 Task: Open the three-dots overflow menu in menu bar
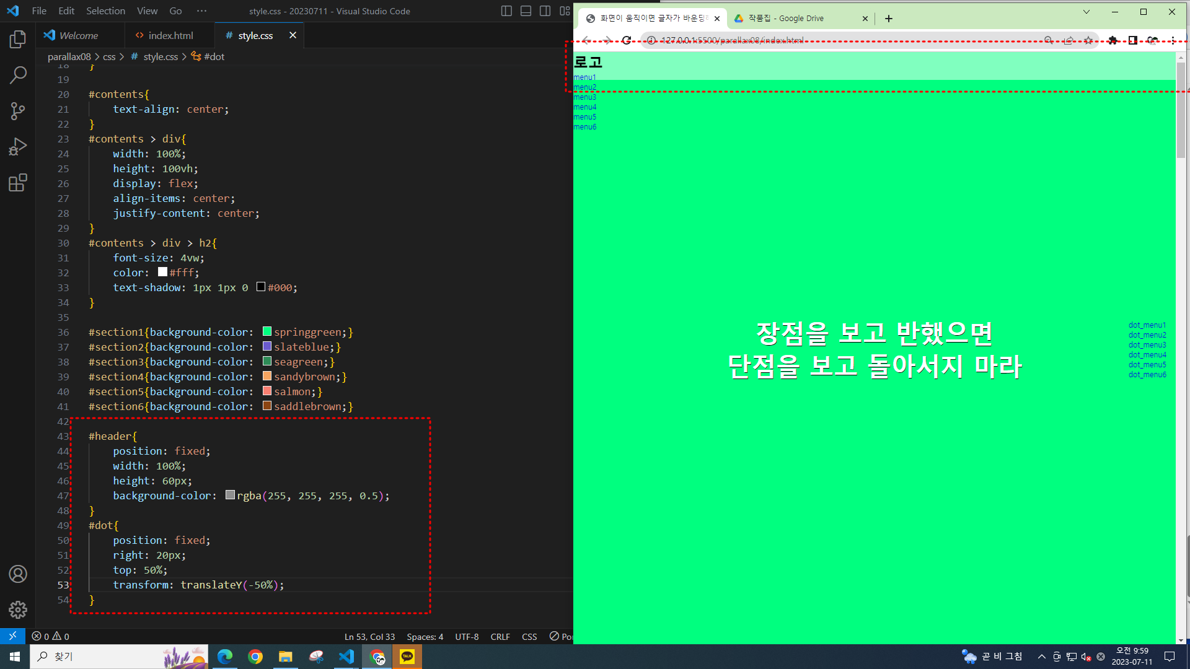[201, 11]
